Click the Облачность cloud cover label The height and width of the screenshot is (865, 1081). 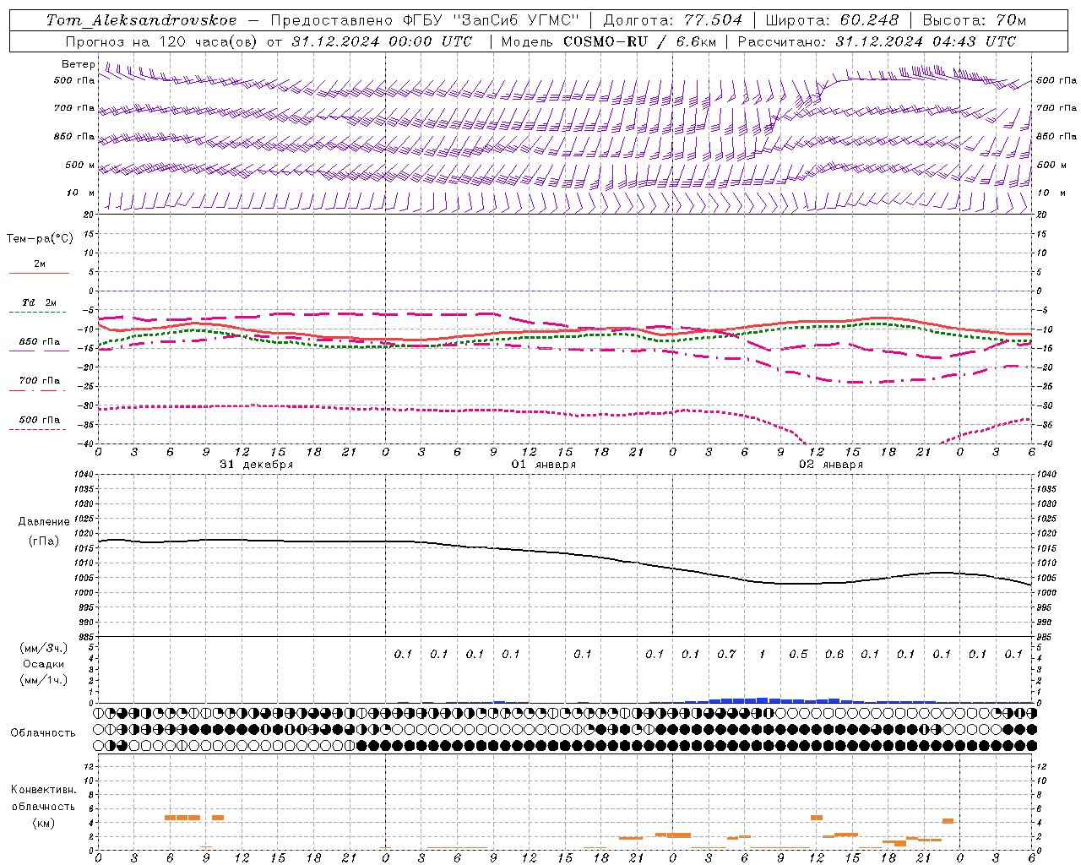pos(43,733)
